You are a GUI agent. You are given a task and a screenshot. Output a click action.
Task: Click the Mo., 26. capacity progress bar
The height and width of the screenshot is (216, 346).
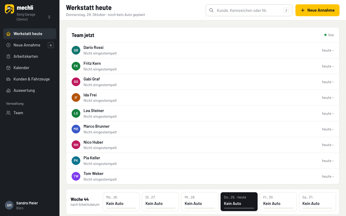click(121, 208)
